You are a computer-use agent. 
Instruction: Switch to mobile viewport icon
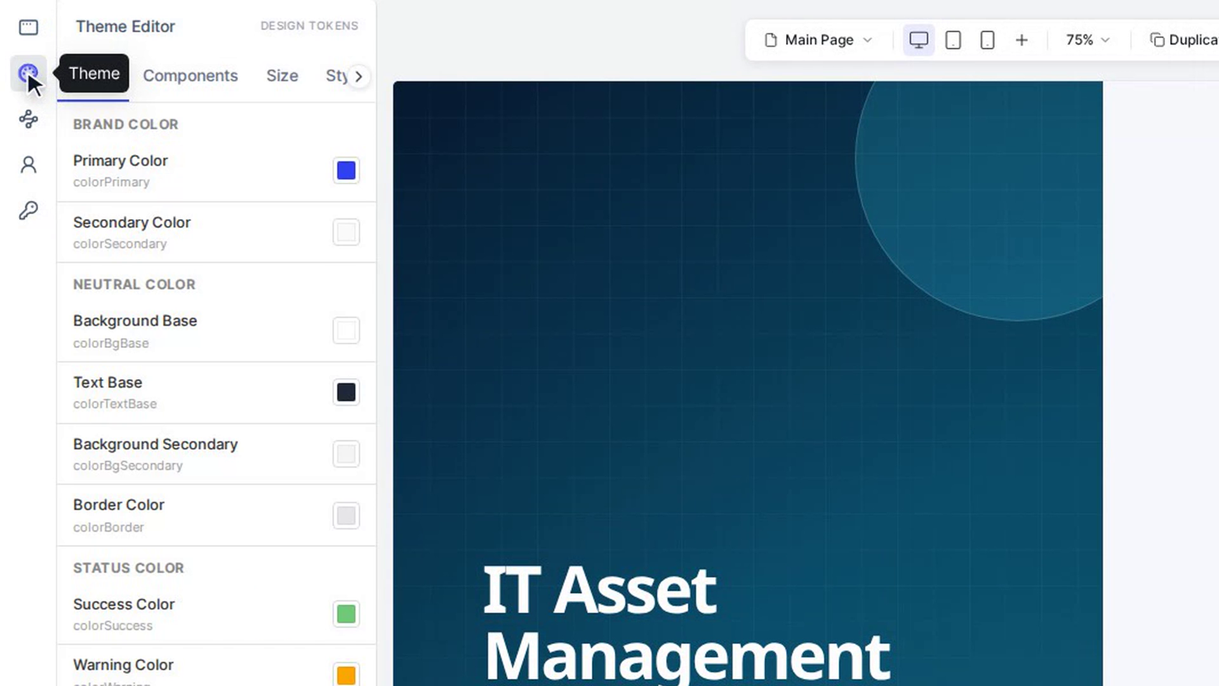point(987,40)
